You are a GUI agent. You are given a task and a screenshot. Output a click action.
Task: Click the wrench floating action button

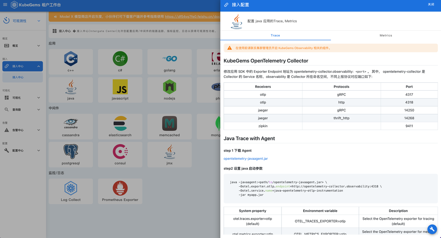433,230
